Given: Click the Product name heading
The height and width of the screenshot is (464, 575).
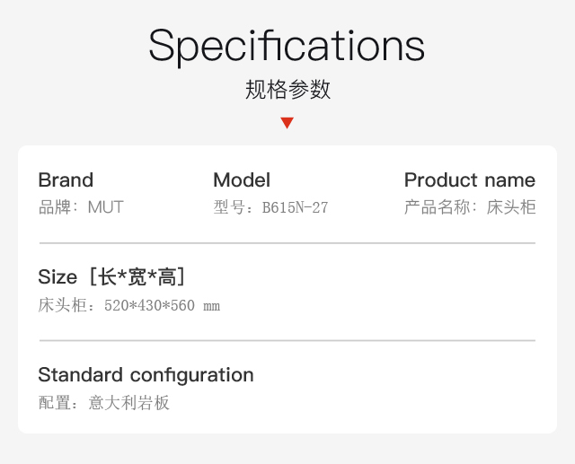Looking at the screenshot, I should 470,179.
